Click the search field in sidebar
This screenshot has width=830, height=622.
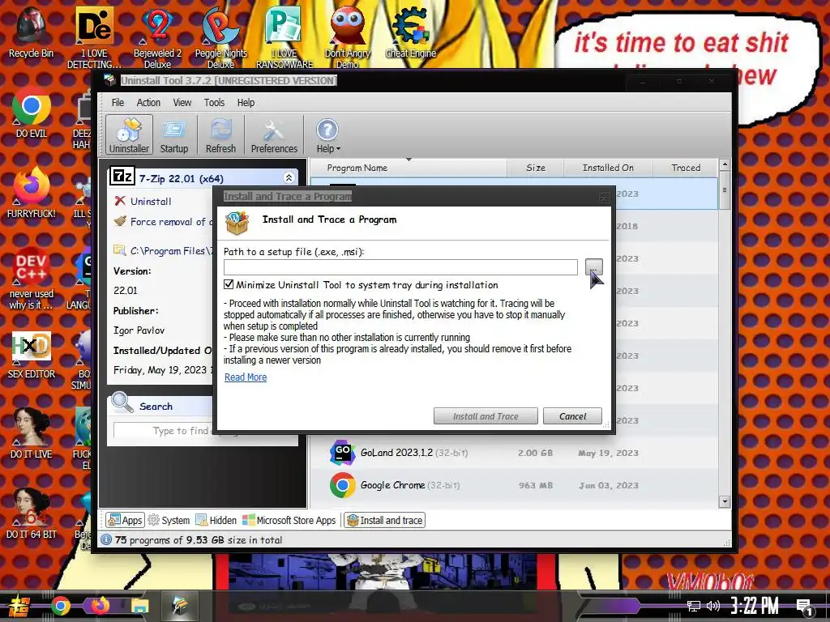pyautogui.click(x=164, y=431)
